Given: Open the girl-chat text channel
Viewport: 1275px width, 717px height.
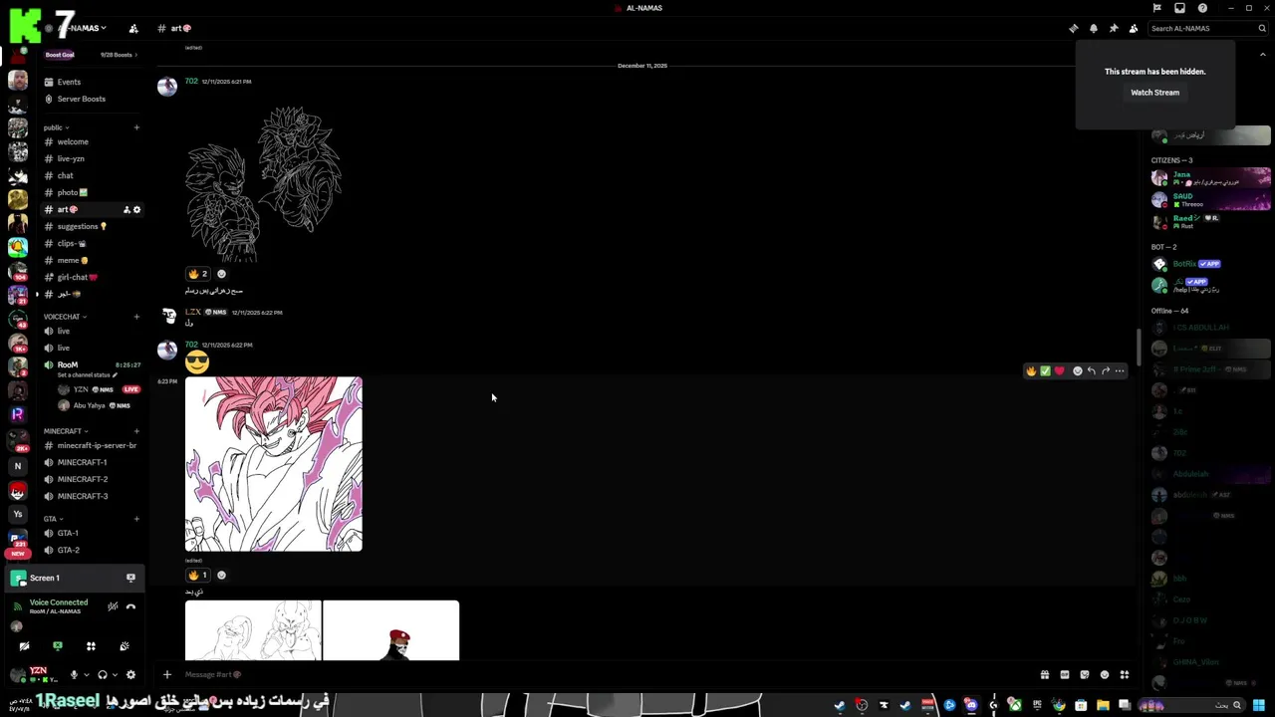Looking at the screenshot, I should (77, 277).
